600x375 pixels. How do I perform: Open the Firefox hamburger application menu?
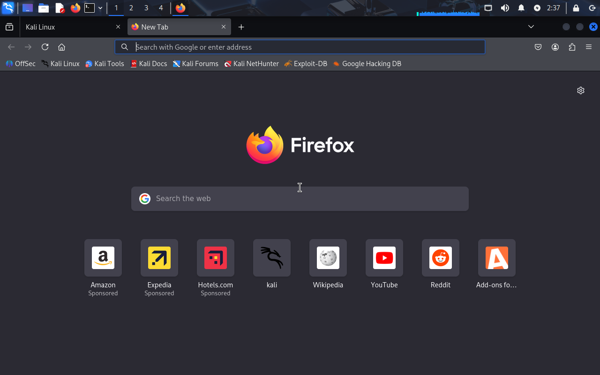(589, 47)
